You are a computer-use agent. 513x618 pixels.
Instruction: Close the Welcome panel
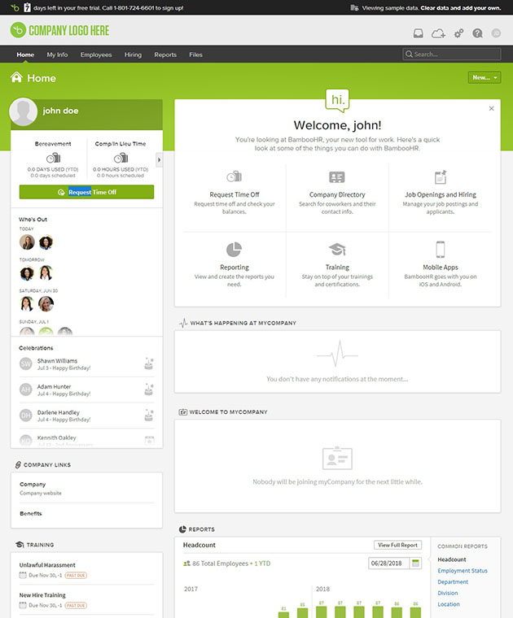(491, 108)
